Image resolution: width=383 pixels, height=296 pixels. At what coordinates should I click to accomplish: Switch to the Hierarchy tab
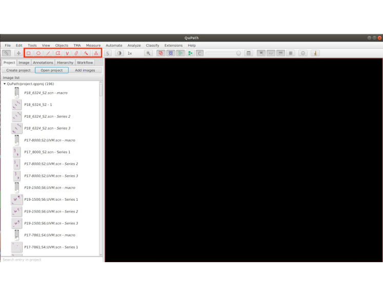click(x=65, y=62)
